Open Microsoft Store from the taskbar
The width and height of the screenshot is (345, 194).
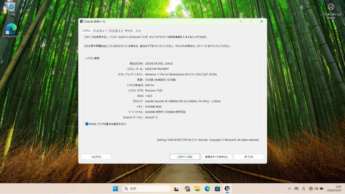(218, 189)
